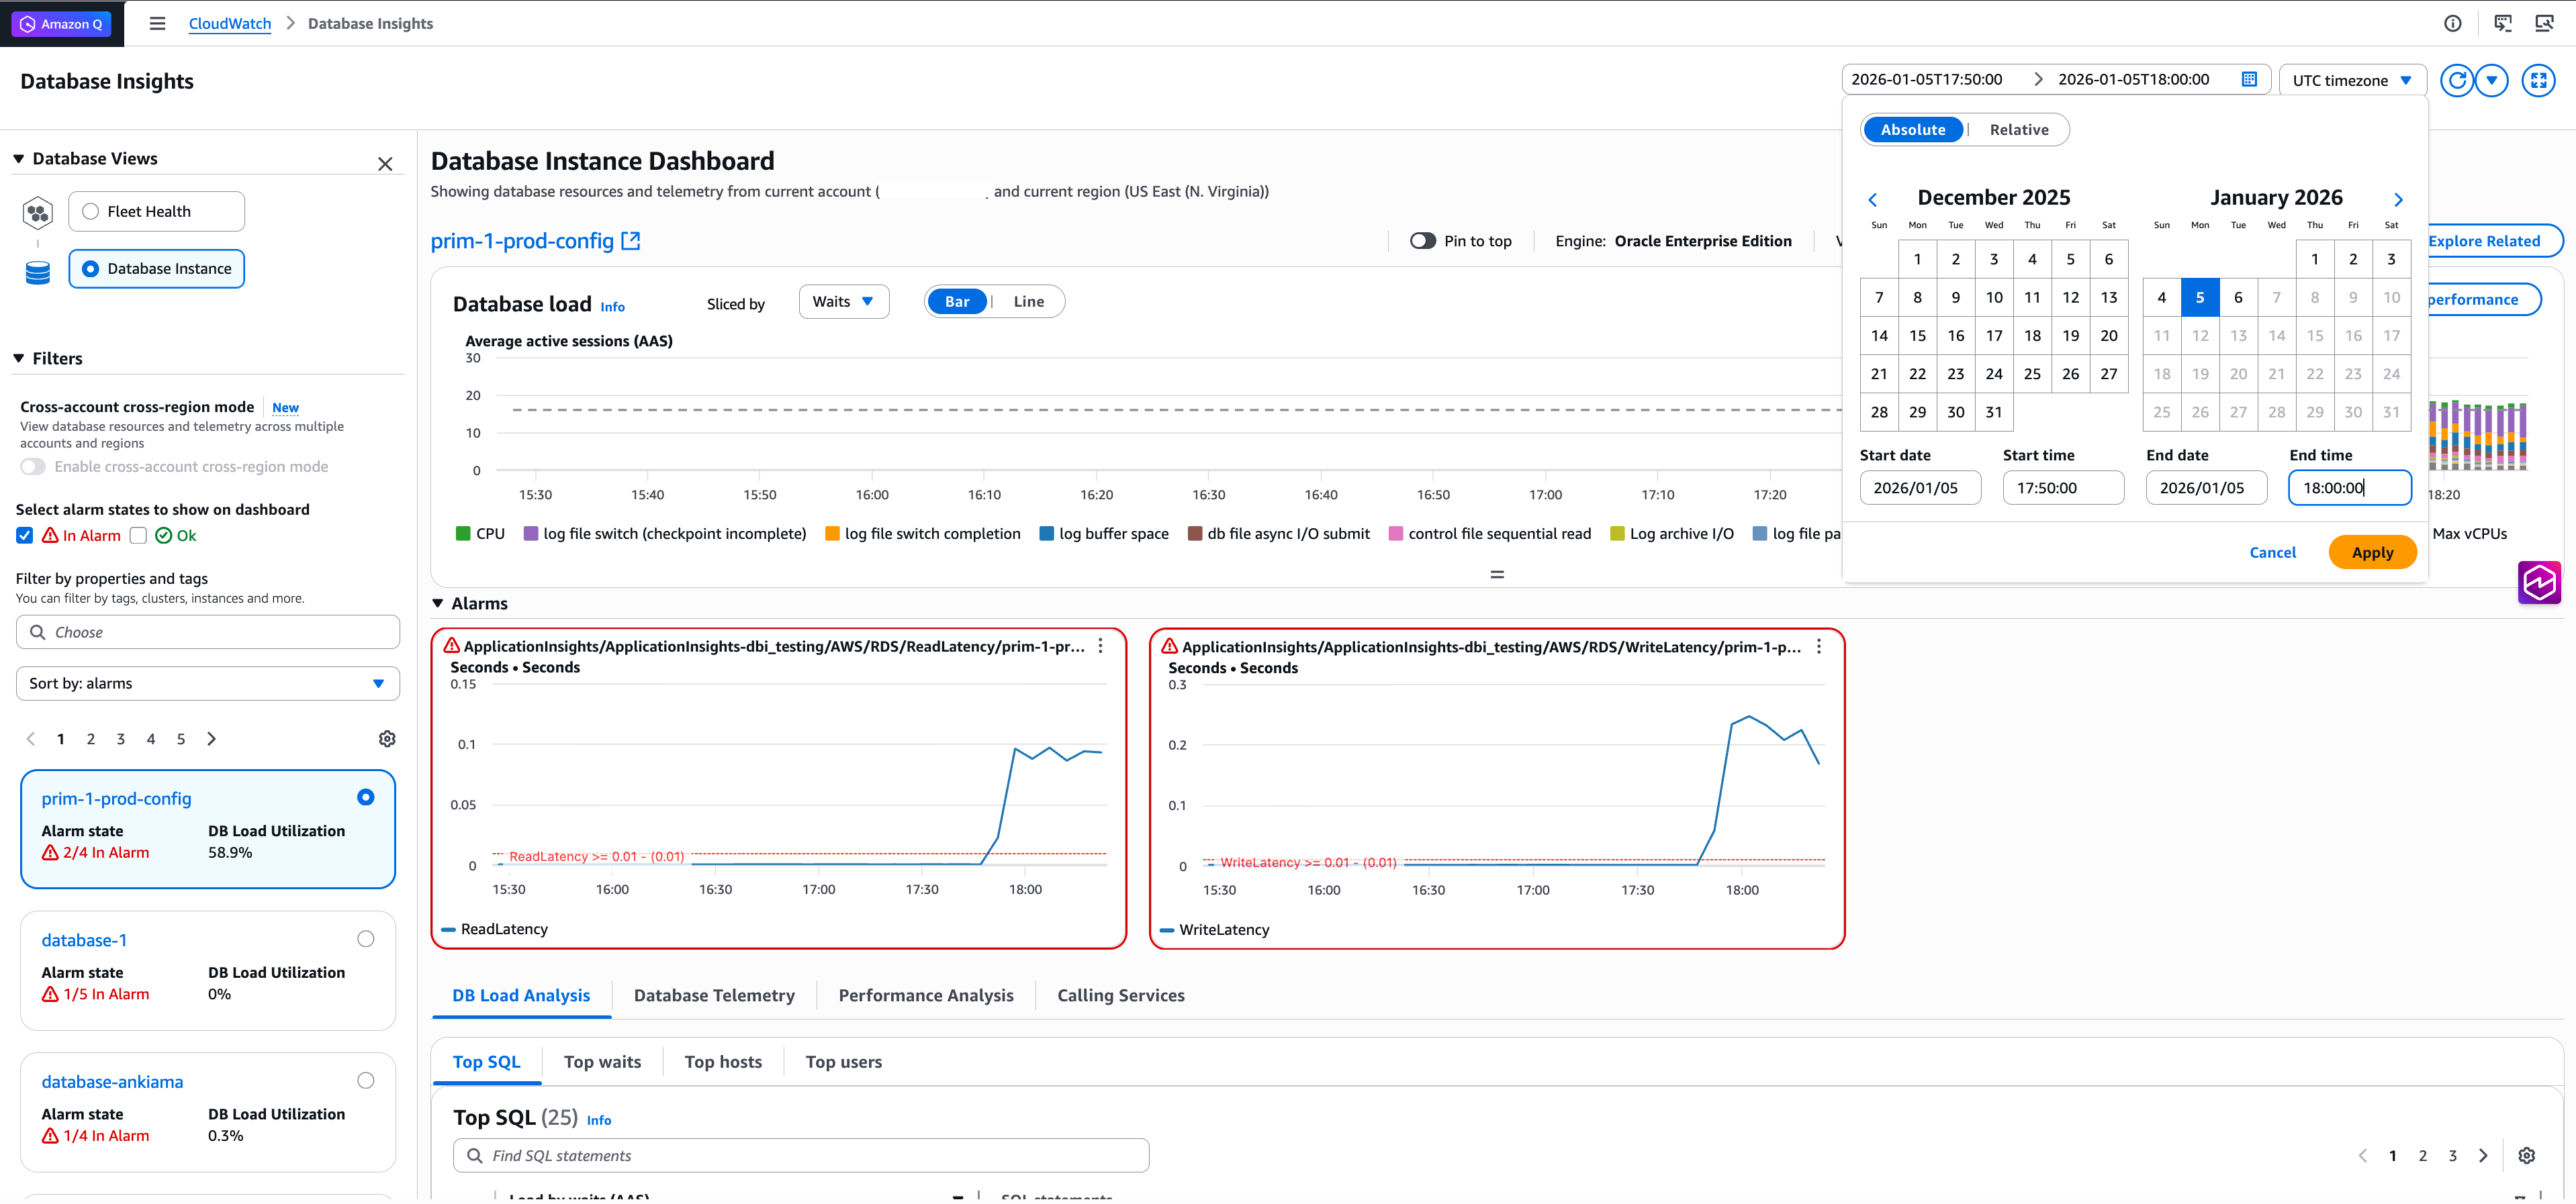2576x1204 pixels.
Task: Uncheck the In Alarm checkbox
Action: (25, 536)
